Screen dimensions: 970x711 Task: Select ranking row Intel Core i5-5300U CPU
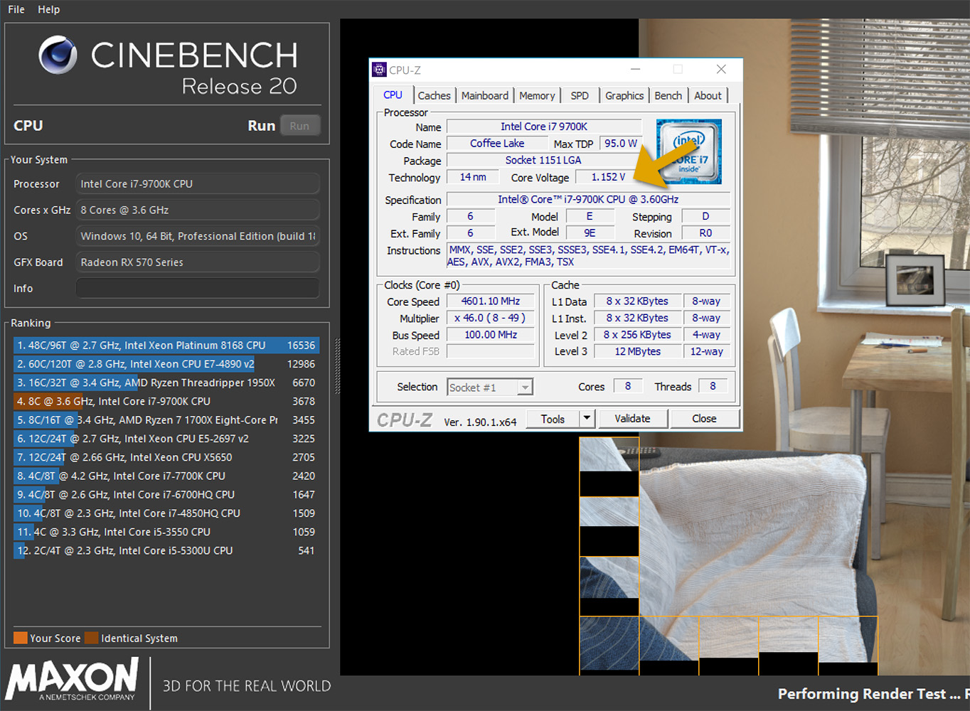166,550
